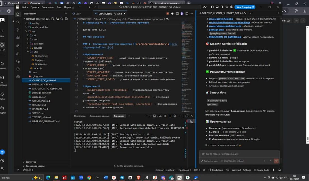This screenshot has width=309, height=181.
Task: Open the Файл menu
Action: [x=25, y=7]
